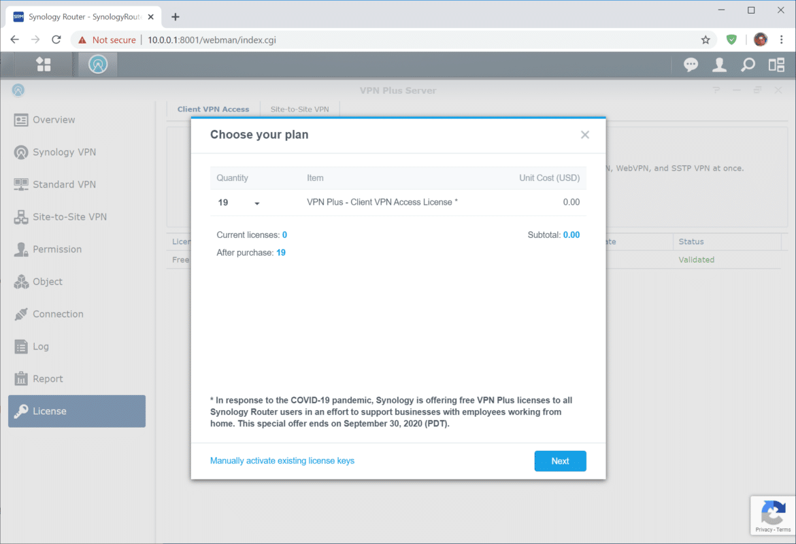Open the widgets panel icon
Screen dimensions: 796x544
click(x=776, y=65)
